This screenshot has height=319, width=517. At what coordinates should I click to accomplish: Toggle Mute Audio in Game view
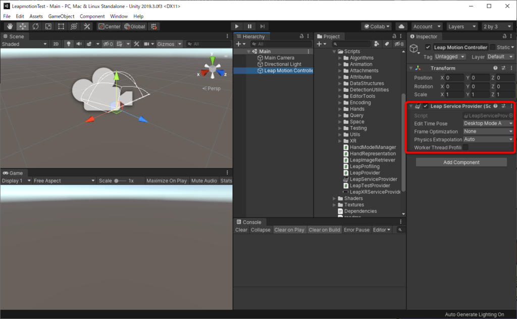[x=204, y=181]
